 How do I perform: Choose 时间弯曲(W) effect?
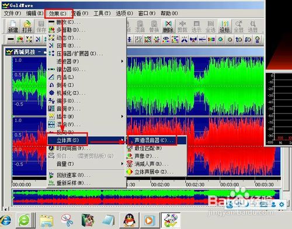pyautogui.click(x=86, y=148)
